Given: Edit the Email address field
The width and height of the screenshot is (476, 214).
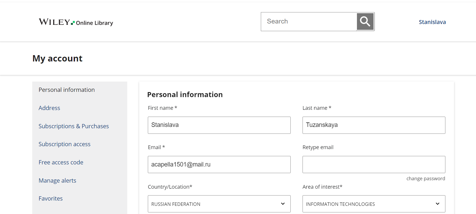Looking at the screenshot, I should click(219, 164).
